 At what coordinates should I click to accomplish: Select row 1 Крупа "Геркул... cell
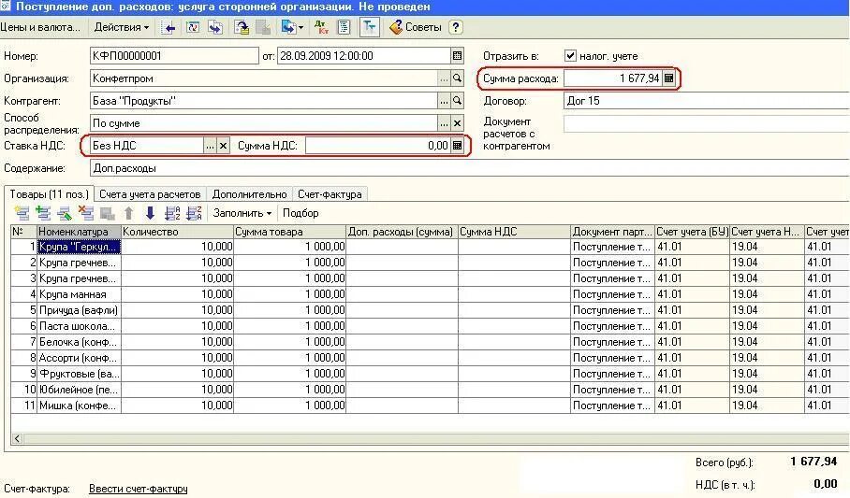79,247
